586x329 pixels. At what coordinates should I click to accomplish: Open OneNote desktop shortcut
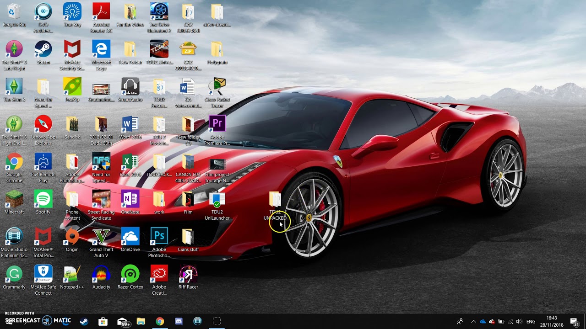[130, 202]
